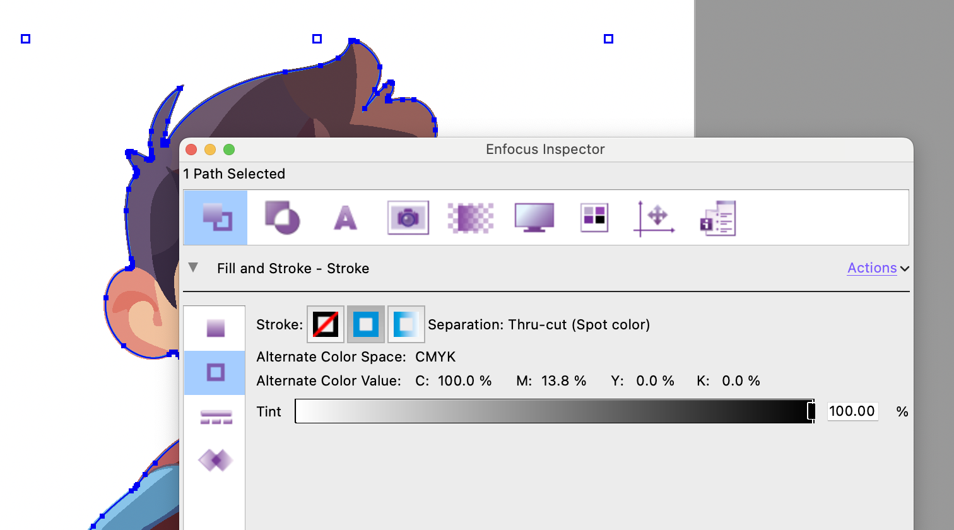Viewport: 954px width, 530px height.
Task: Open the four color squares category icon
Action: 594,218
